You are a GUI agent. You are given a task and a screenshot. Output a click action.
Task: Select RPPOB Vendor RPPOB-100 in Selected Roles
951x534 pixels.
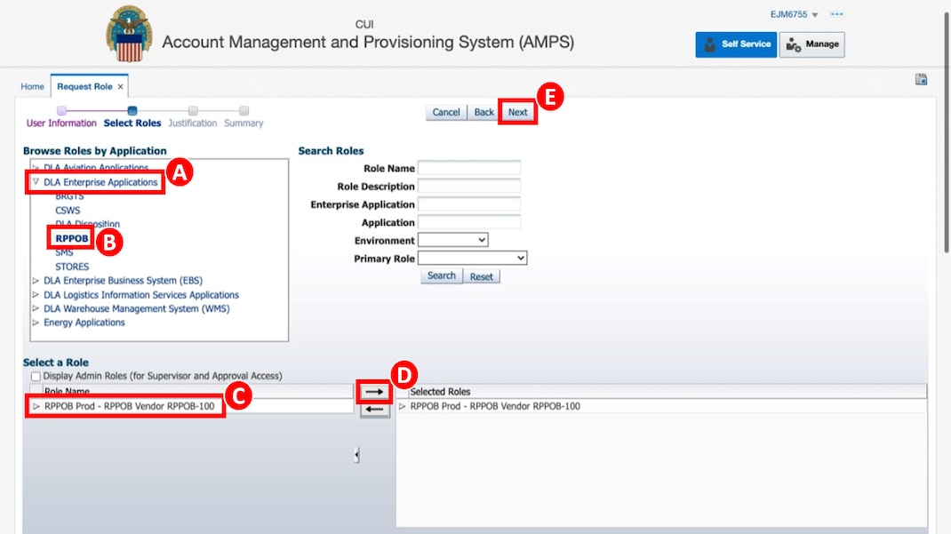pos(495,406)
